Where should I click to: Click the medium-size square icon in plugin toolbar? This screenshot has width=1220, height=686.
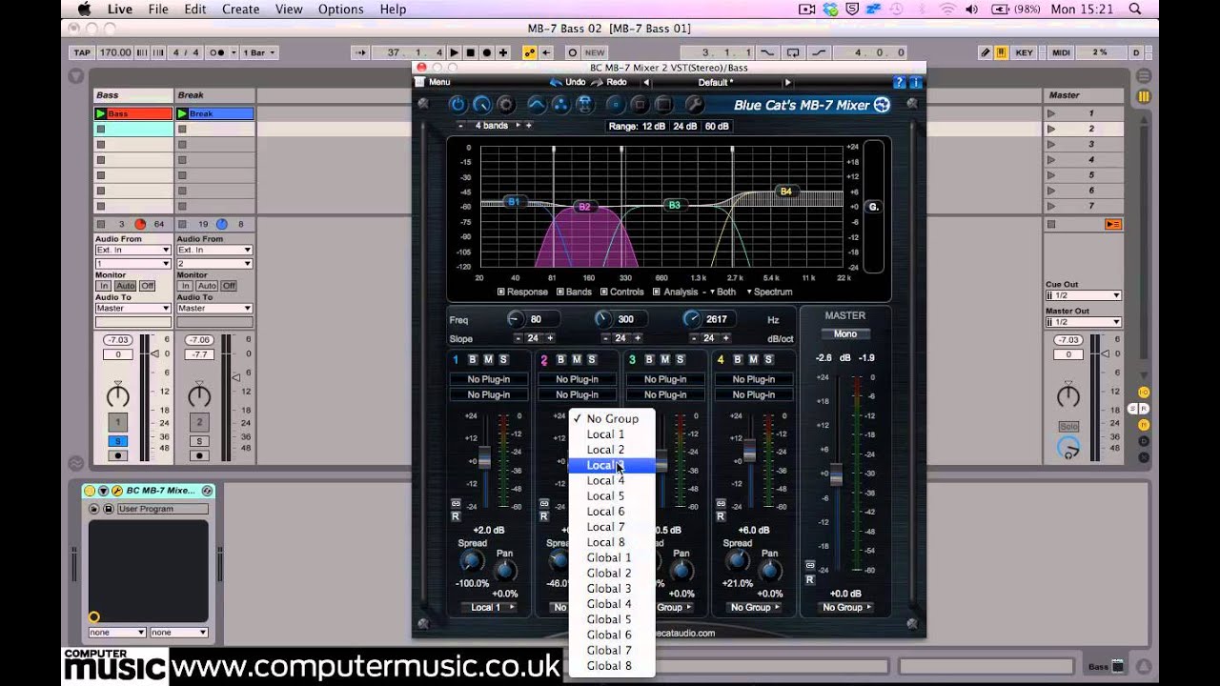coord(640,105)
